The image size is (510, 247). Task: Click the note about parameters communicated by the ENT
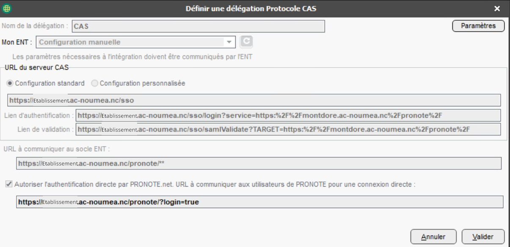[132, 56]
